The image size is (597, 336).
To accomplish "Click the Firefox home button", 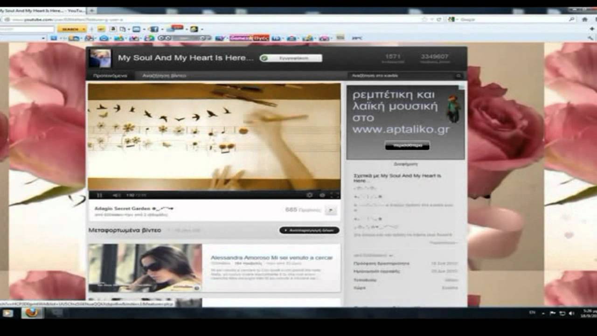I will click(x=584, y=20).
